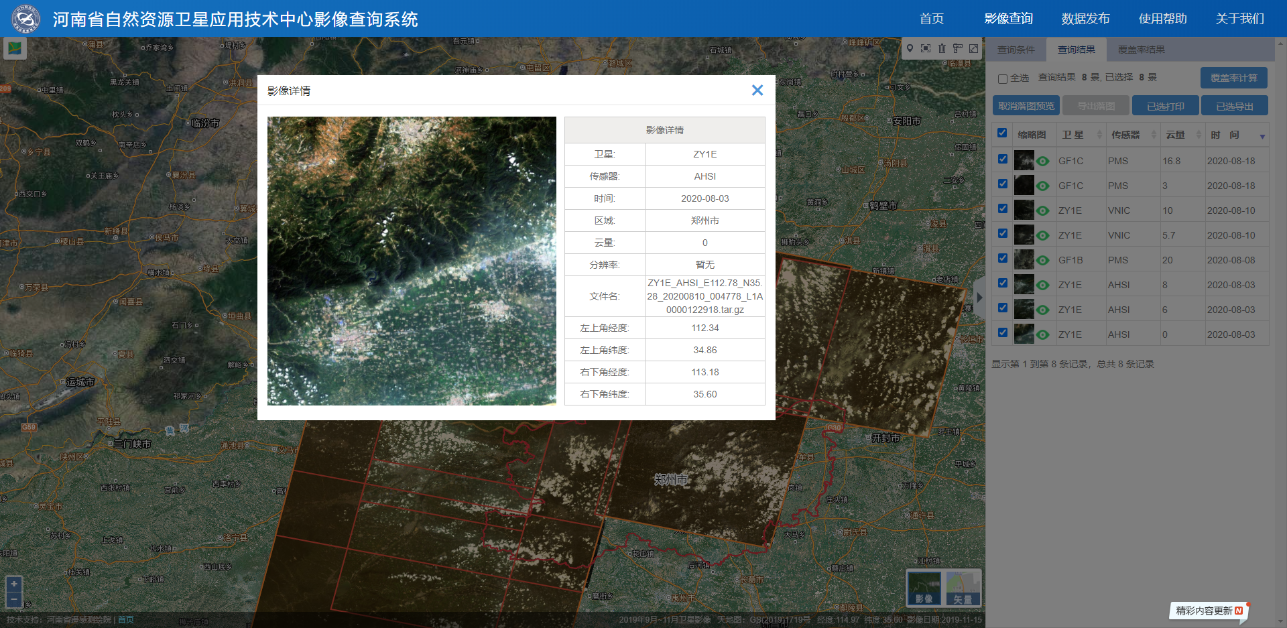Toggle eye preview for GF1C cloud 3 row
This screenshot has width=1287, height=628.
click(1043, 186)
